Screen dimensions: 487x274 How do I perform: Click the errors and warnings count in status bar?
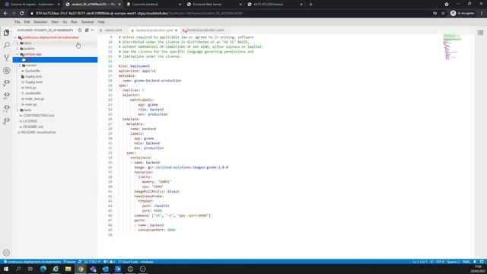(110, 262)
